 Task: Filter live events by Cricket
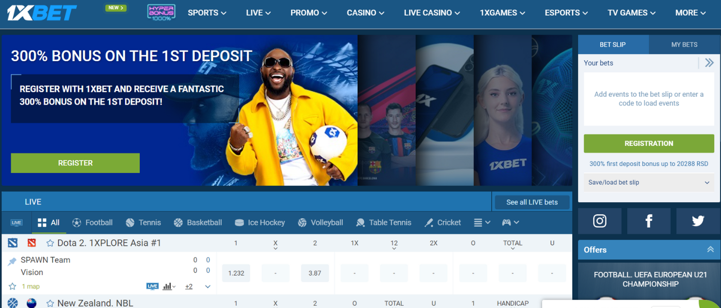(x=442, y=222)
